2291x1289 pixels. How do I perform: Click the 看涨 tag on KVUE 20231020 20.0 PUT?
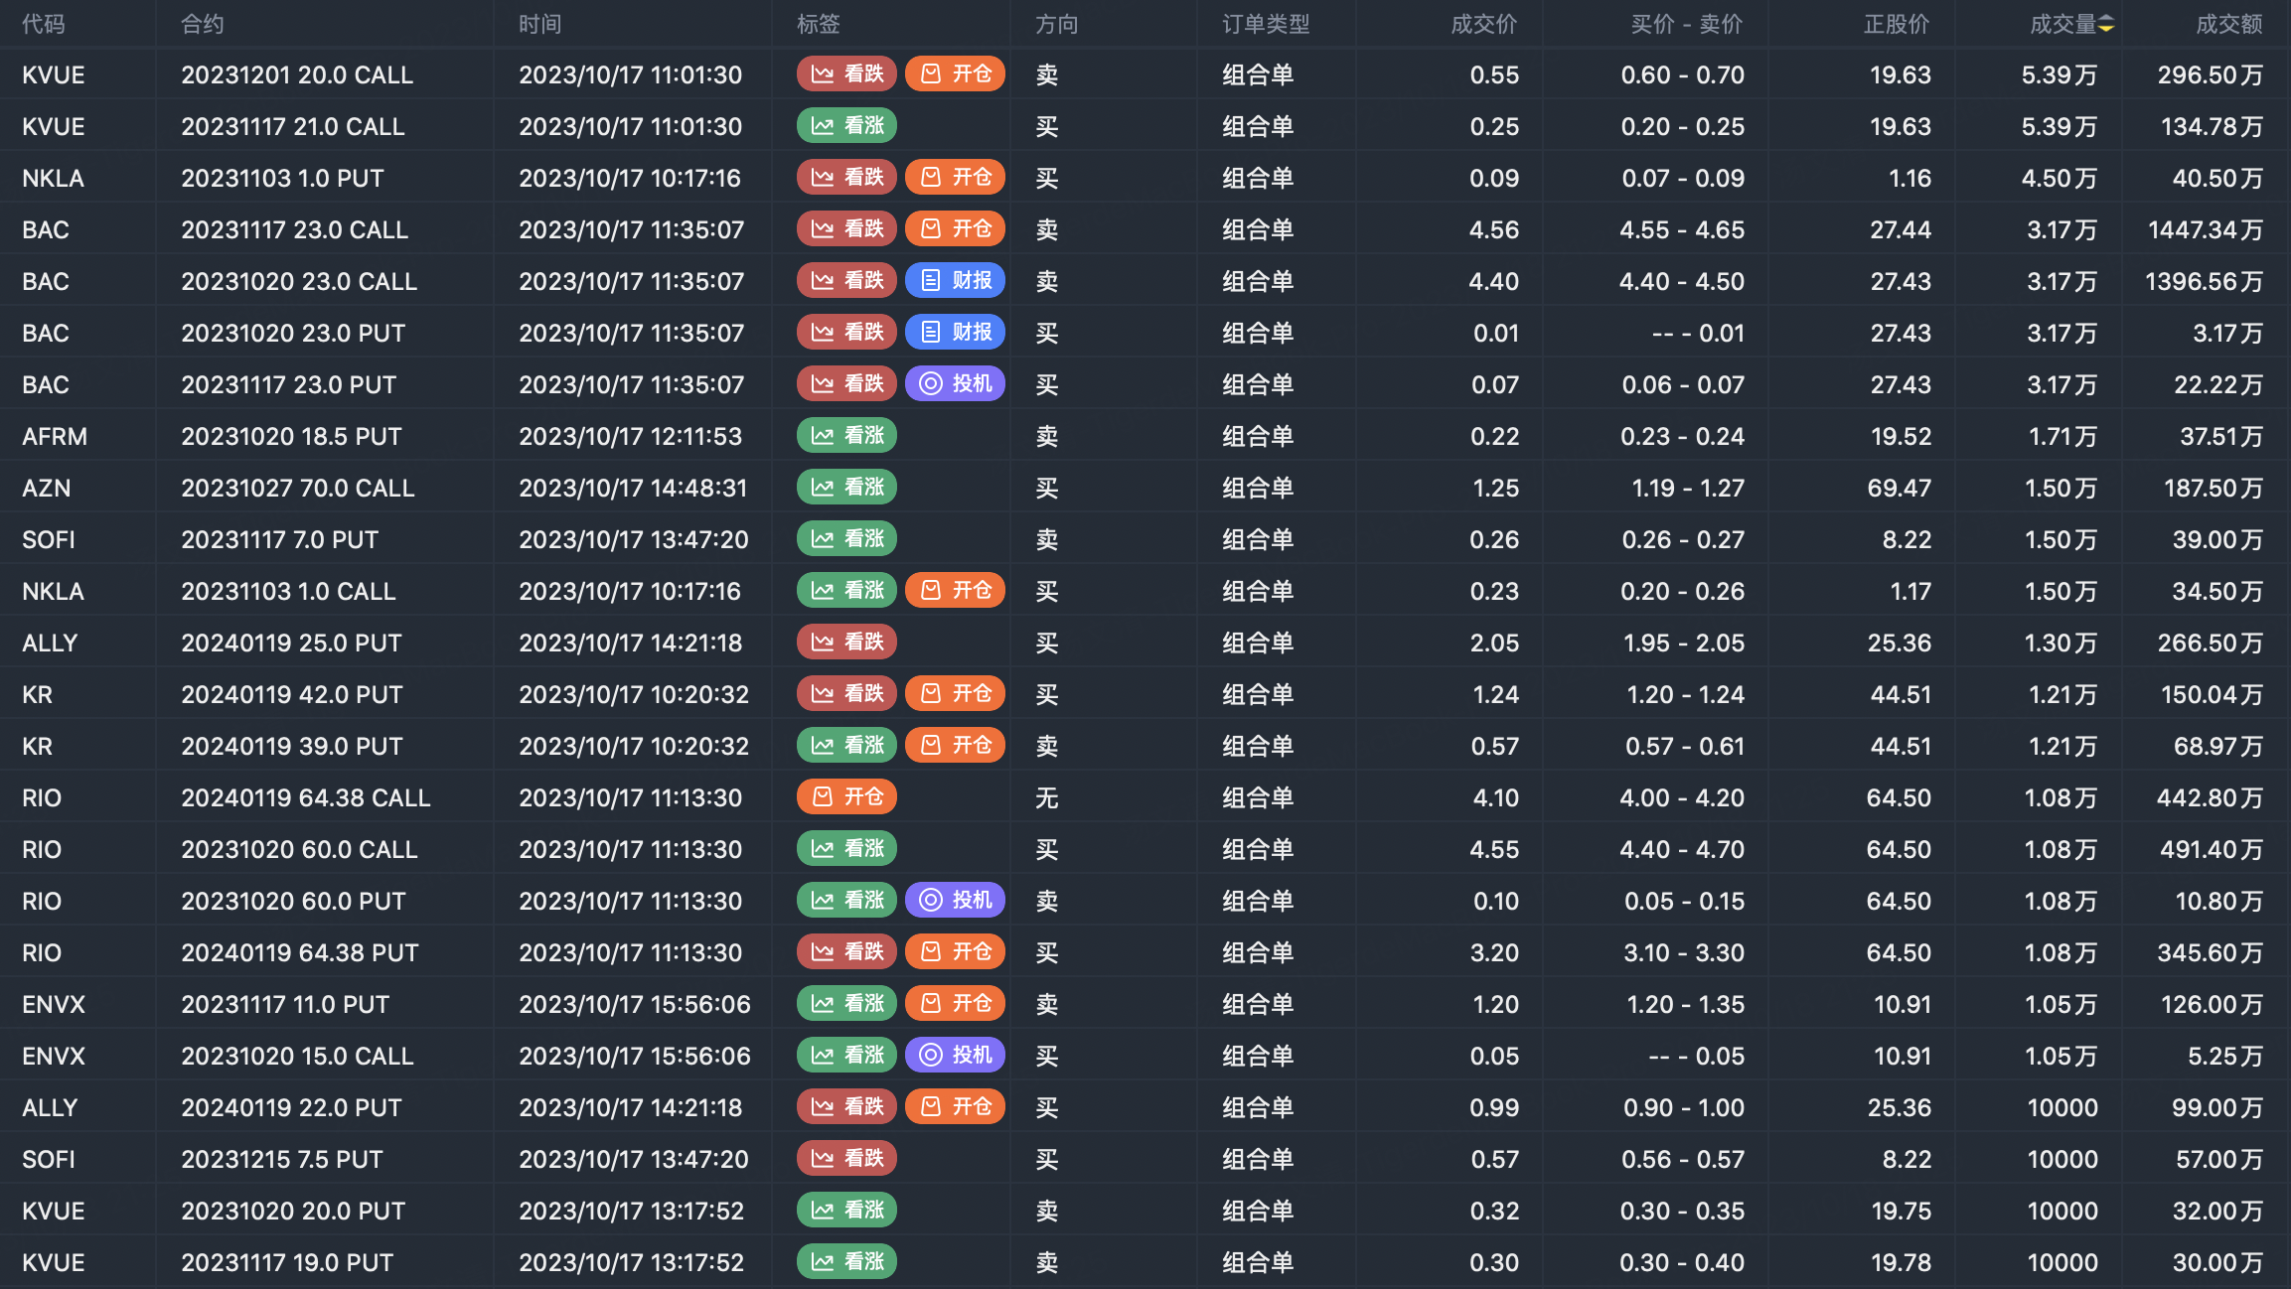(846, 1211)
